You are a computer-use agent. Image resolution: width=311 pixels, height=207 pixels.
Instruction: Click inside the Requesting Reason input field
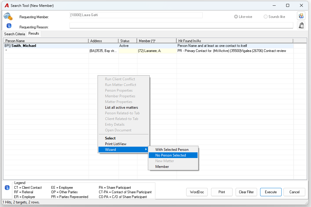point(181,25)
